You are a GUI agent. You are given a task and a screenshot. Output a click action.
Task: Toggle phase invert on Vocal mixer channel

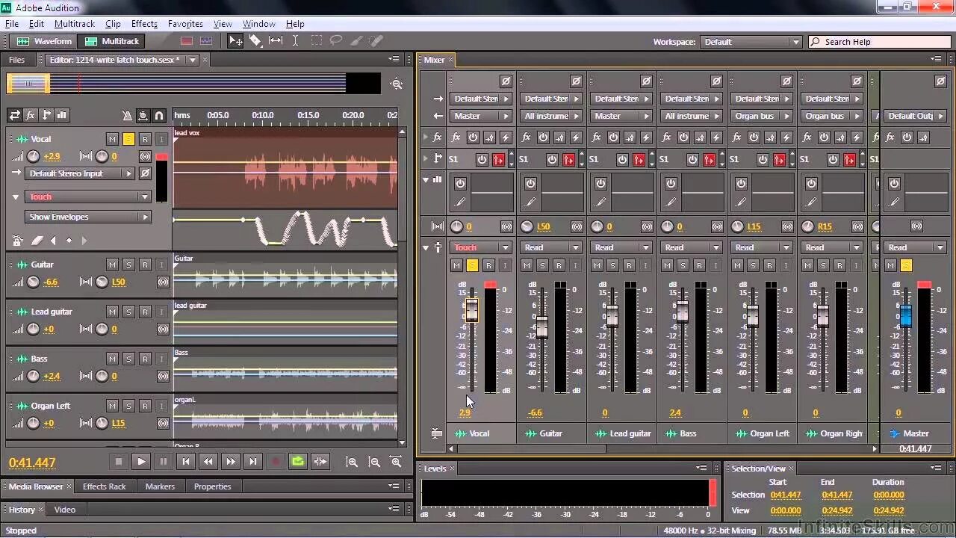(506, 81)
